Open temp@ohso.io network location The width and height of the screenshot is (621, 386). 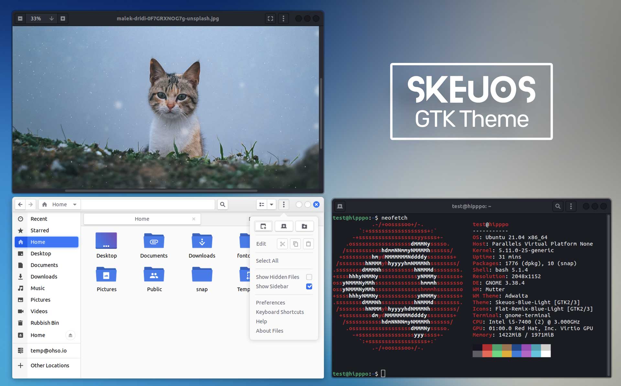click(47, 350)
